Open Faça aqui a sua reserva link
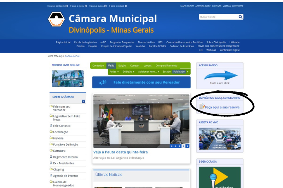283x188 pixels. pyautogui.click(x=222, y=107)
